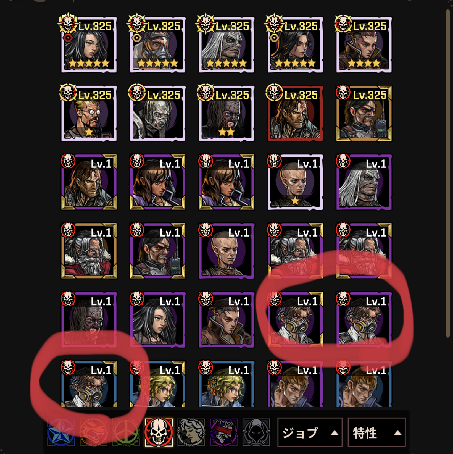
Task: Open the 特性 dropdown
Action: (376, 432)
